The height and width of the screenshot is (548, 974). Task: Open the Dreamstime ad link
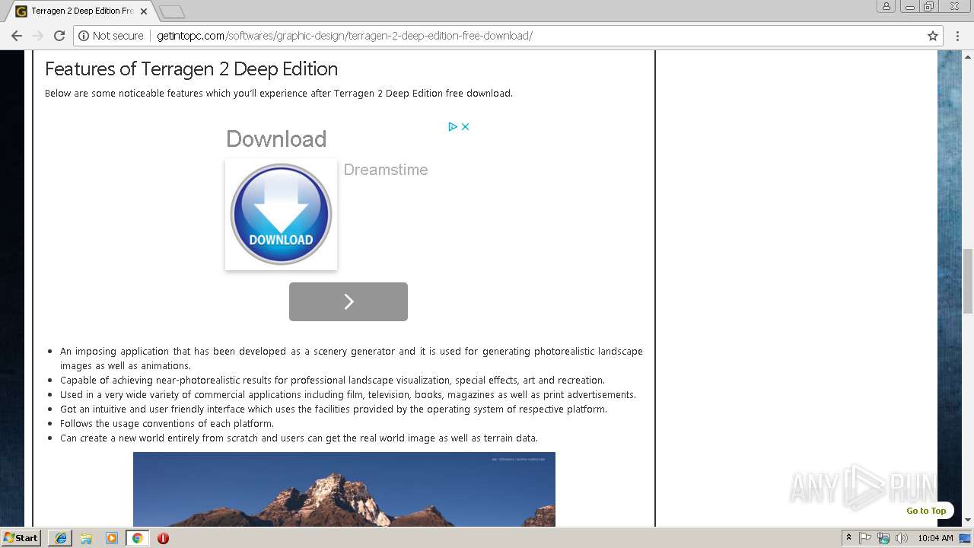pyautogui.click(x=386, y=170)
